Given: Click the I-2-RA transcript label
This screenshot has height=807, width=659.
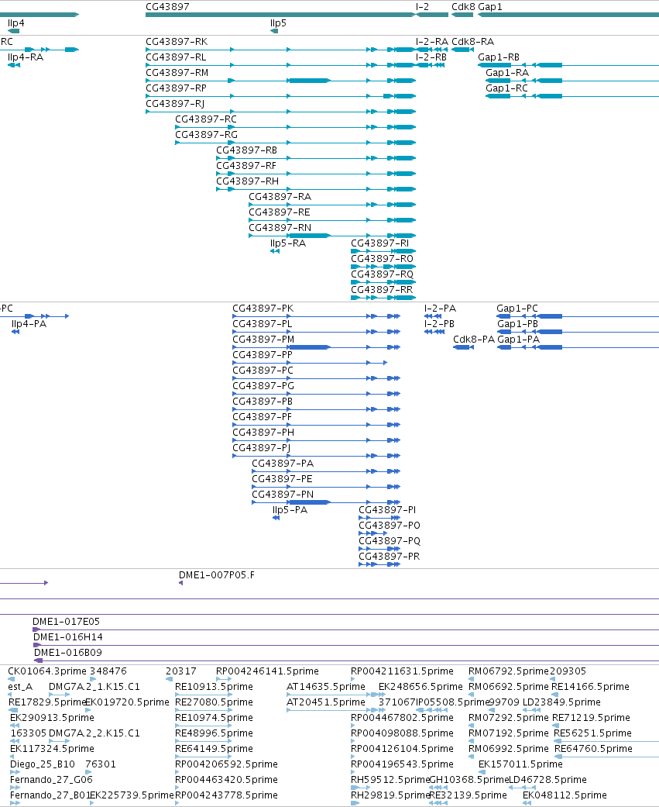Looking at the screenshot, I should [432, 42].
